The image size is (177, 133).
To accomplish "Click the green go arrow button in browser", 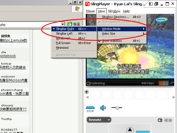I will coord(69,24).
